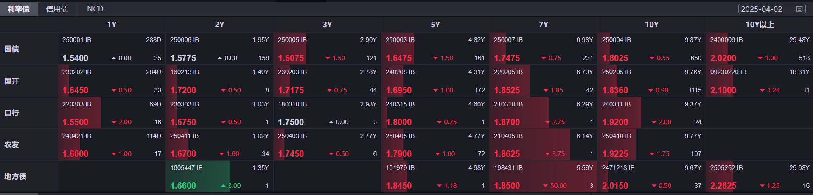Select bond code 2400006.IB
Viewport: 813px width, 195px height.
pos(726,40)
